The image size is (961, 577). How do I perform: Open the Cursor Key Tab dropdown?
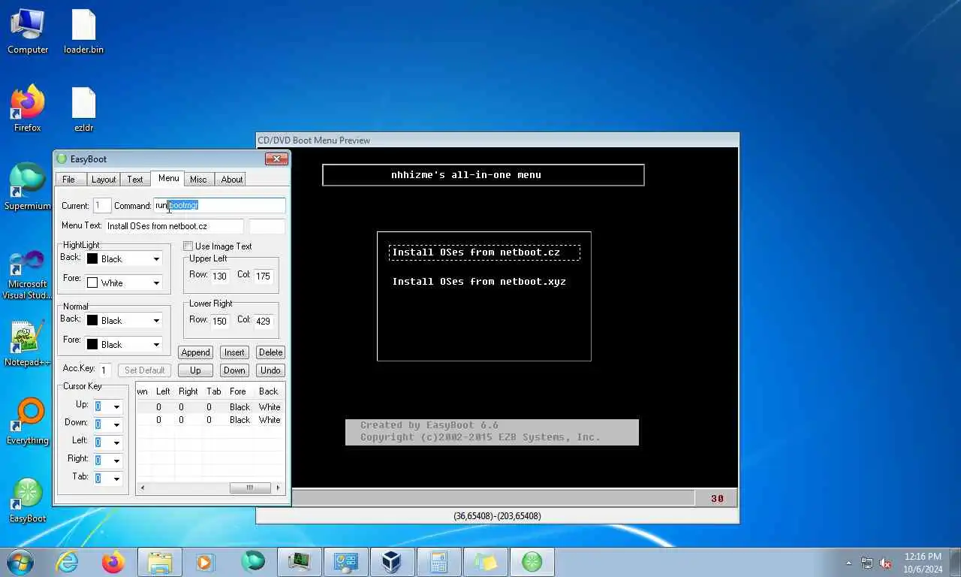click(116, 479)
